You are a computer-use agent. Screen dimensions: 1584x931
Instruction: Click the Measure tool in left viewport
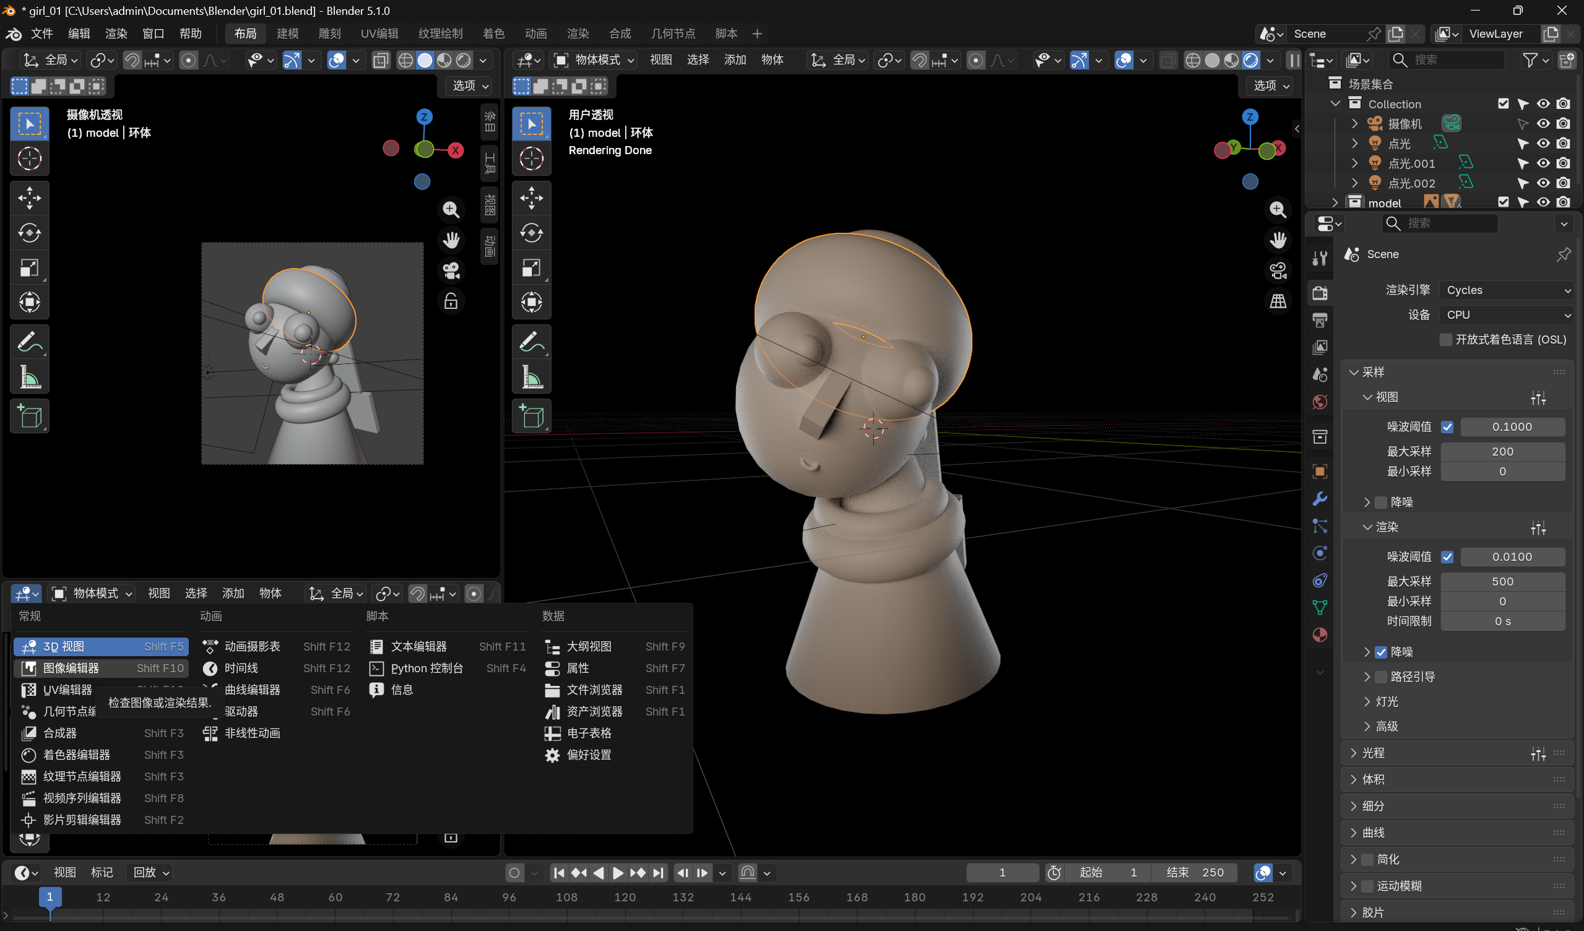point(30,378)
